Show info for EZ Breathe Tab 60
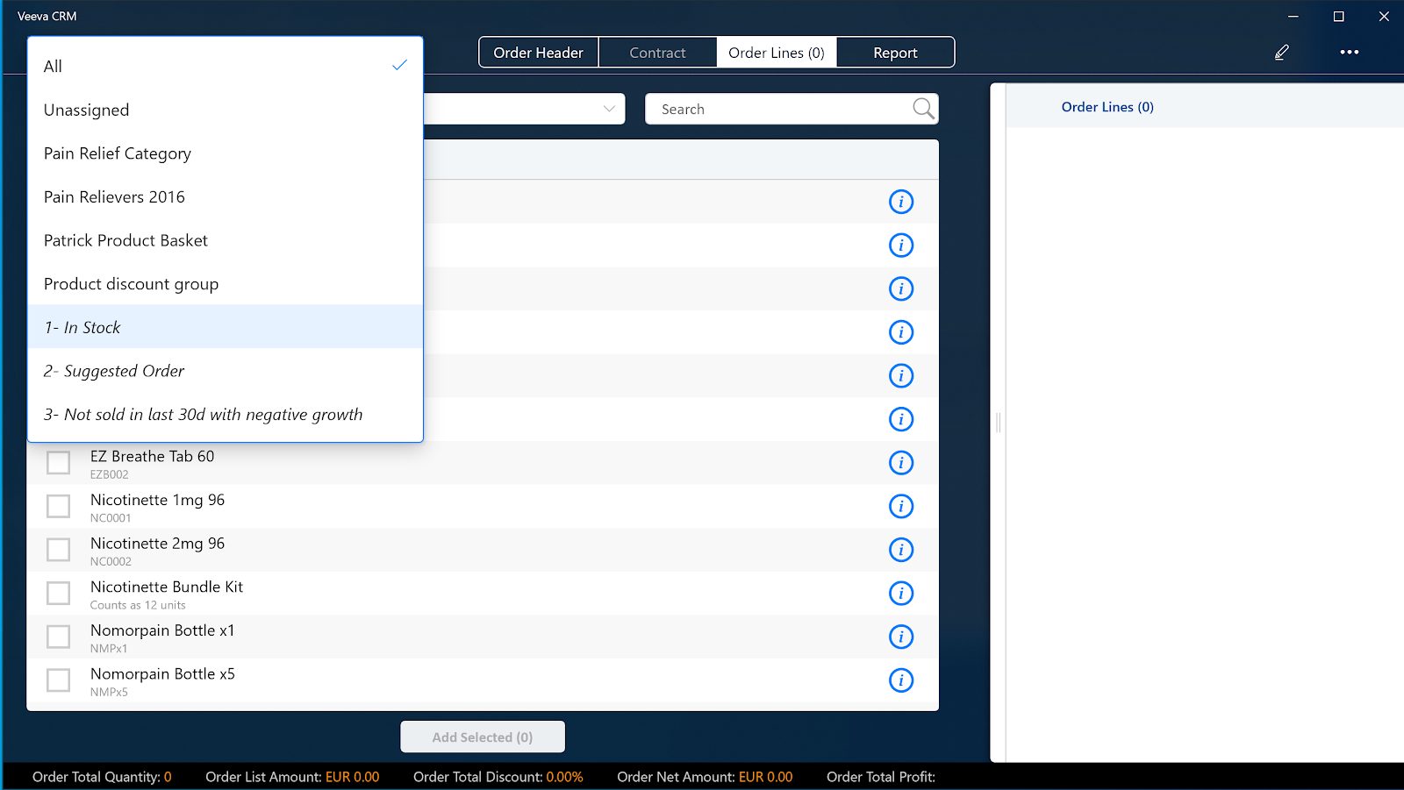 pyautogui.click(x=901, y=463)
